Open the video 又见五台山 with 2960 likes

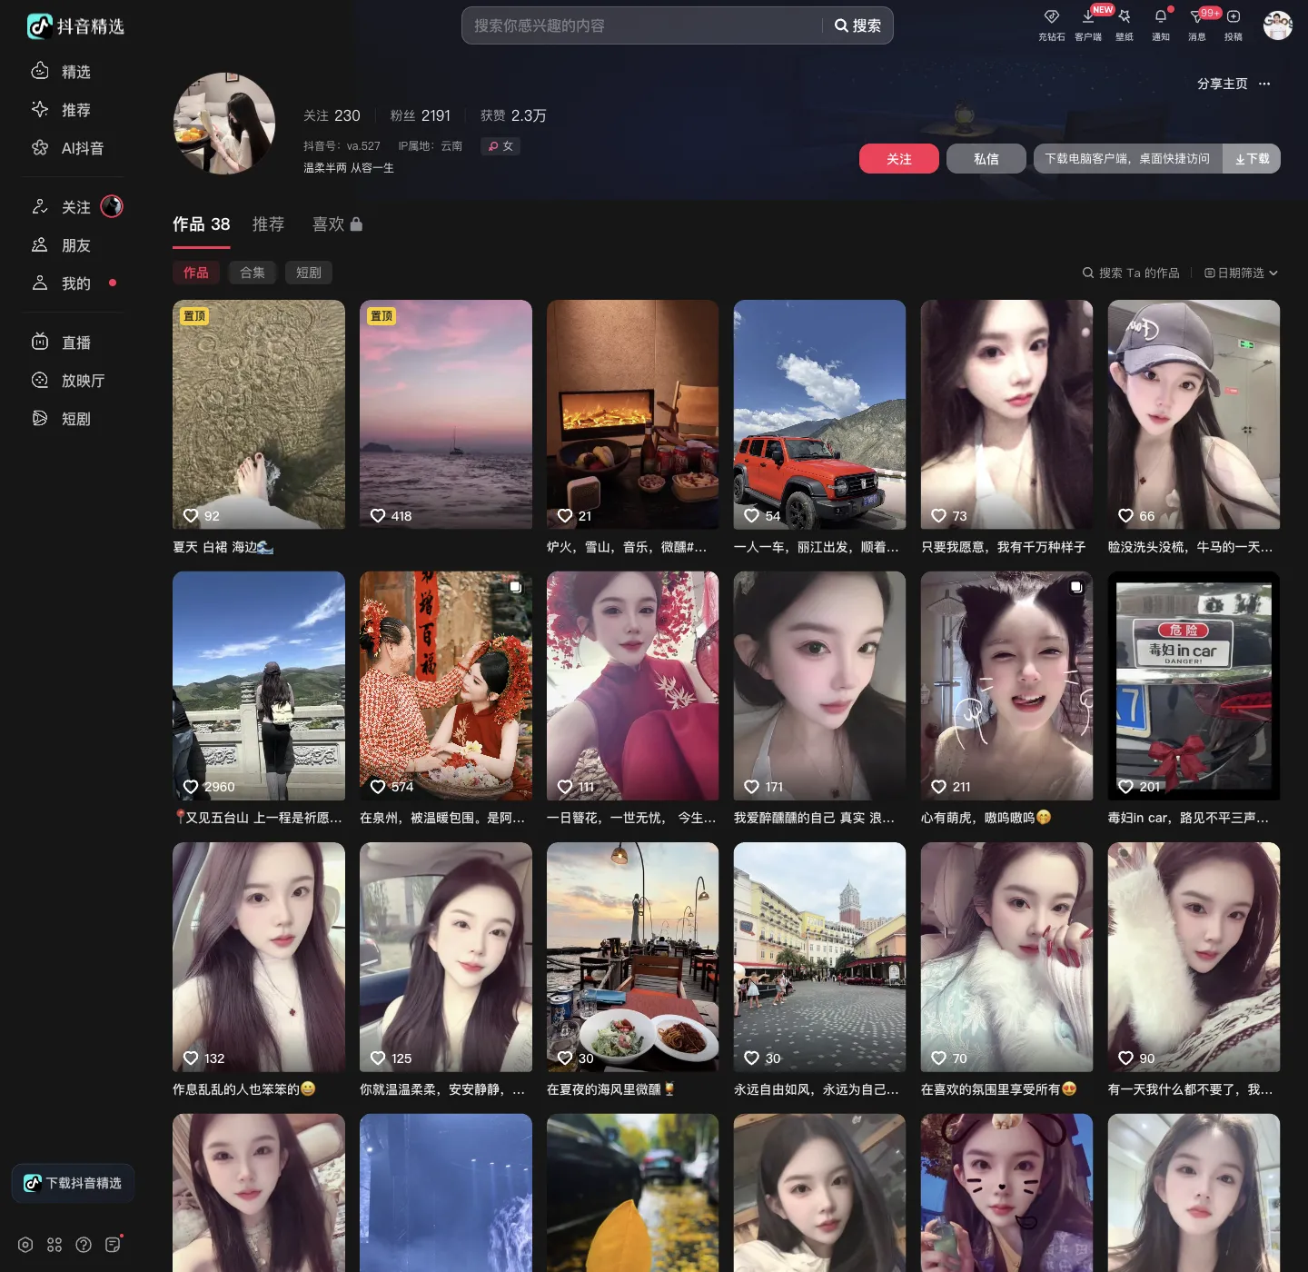(x=259, y=686)
